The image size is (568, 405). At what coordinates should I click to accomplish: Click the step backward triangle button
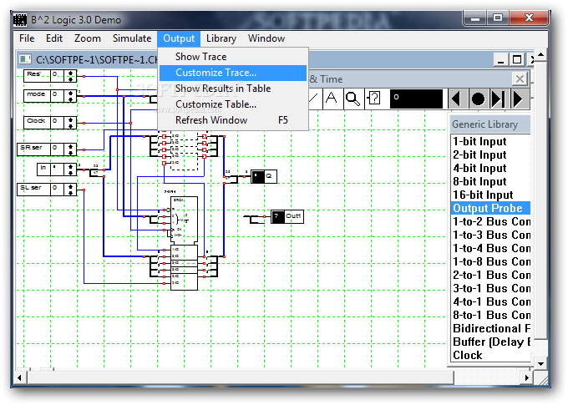457,99
